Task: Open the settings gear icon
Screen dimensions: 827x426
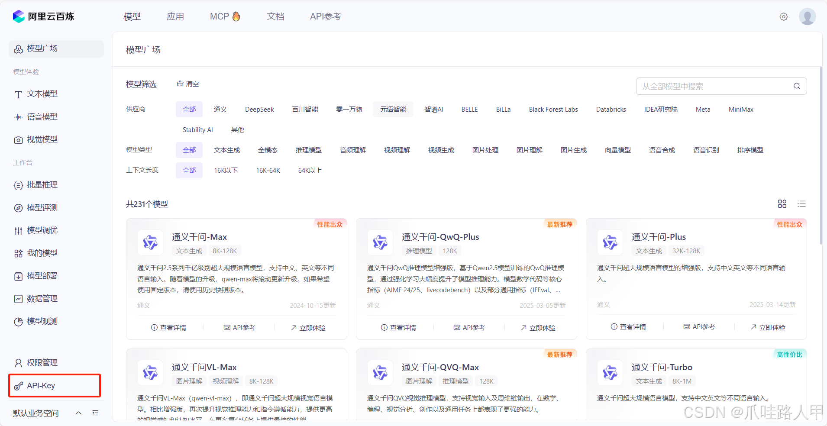Action: pos(783,16)
